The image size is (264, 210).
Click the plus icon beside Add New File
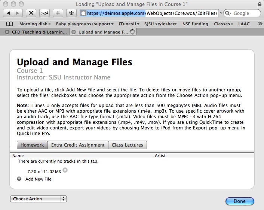[19, 179]
